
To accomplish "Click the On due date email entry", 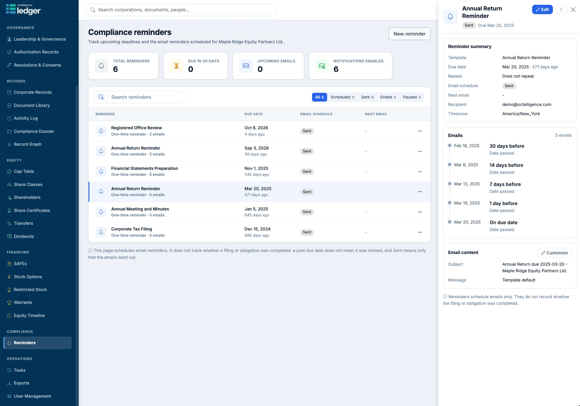I will point(510,226).
